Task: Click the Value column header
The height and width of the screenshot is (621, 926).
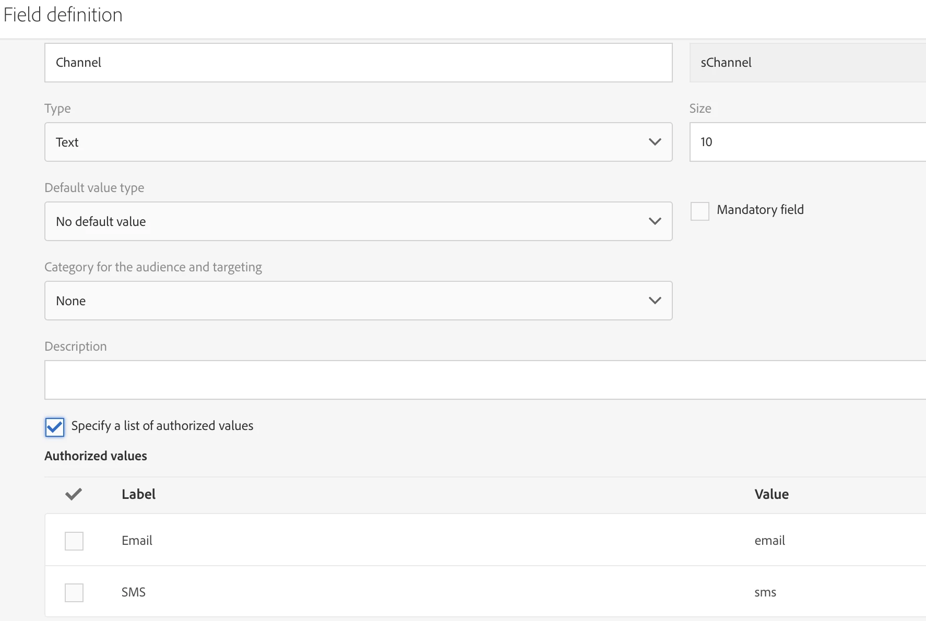Action: (x=771, y=494)
